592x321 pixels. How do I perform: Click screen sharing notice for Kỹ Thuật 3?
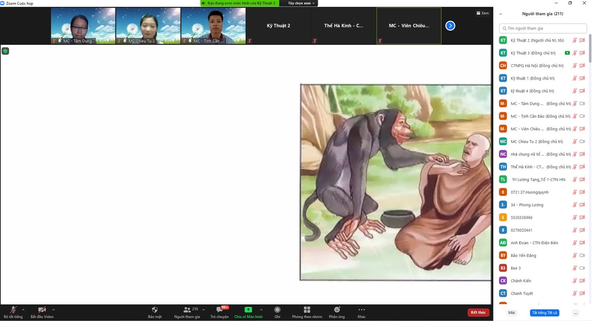tap(240, 3)
